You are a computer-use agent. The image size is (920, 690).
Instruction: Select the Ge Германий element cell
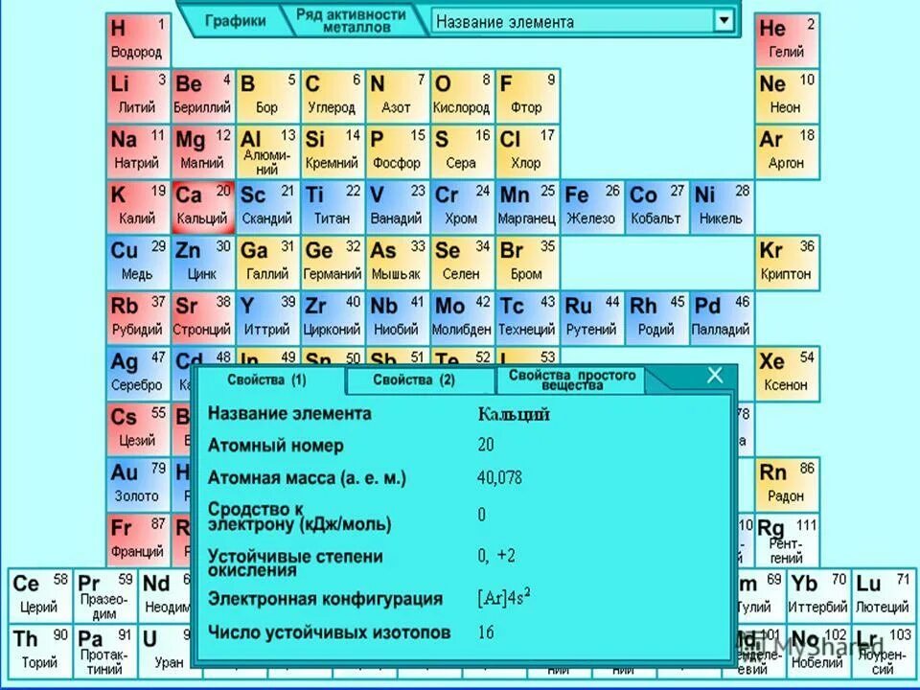tap(333, 263)
